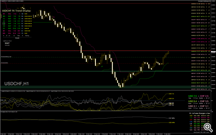The width and height of the screenshot is (216, 135).
Task: Click the USD Now 48% volume row
Action: (x=200, y=116)
